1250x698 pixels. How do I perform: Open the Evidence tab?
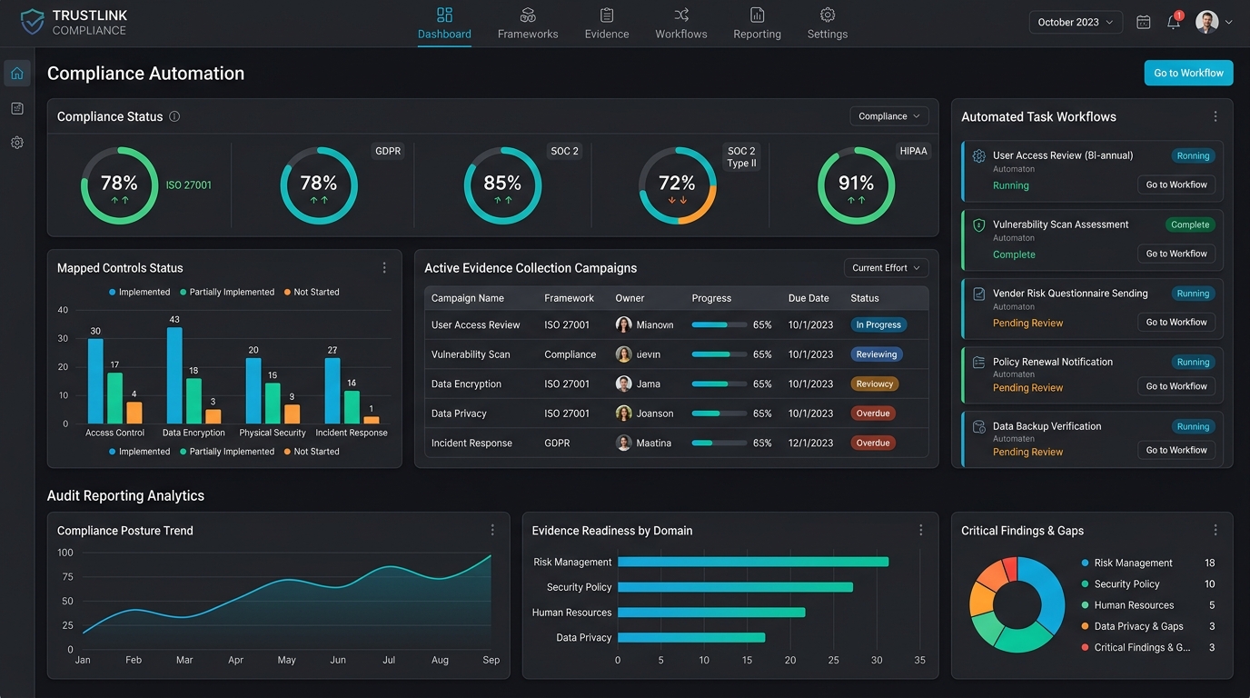pyautogui.click(x=607, y=25)
